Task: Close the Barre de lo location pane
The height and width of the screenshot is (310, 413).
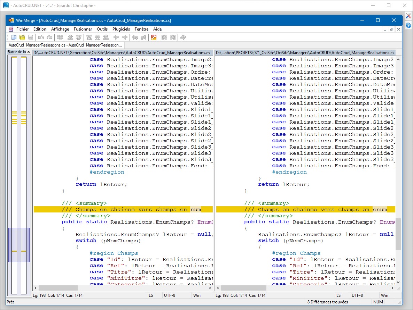Action: [x=29, y=52]
